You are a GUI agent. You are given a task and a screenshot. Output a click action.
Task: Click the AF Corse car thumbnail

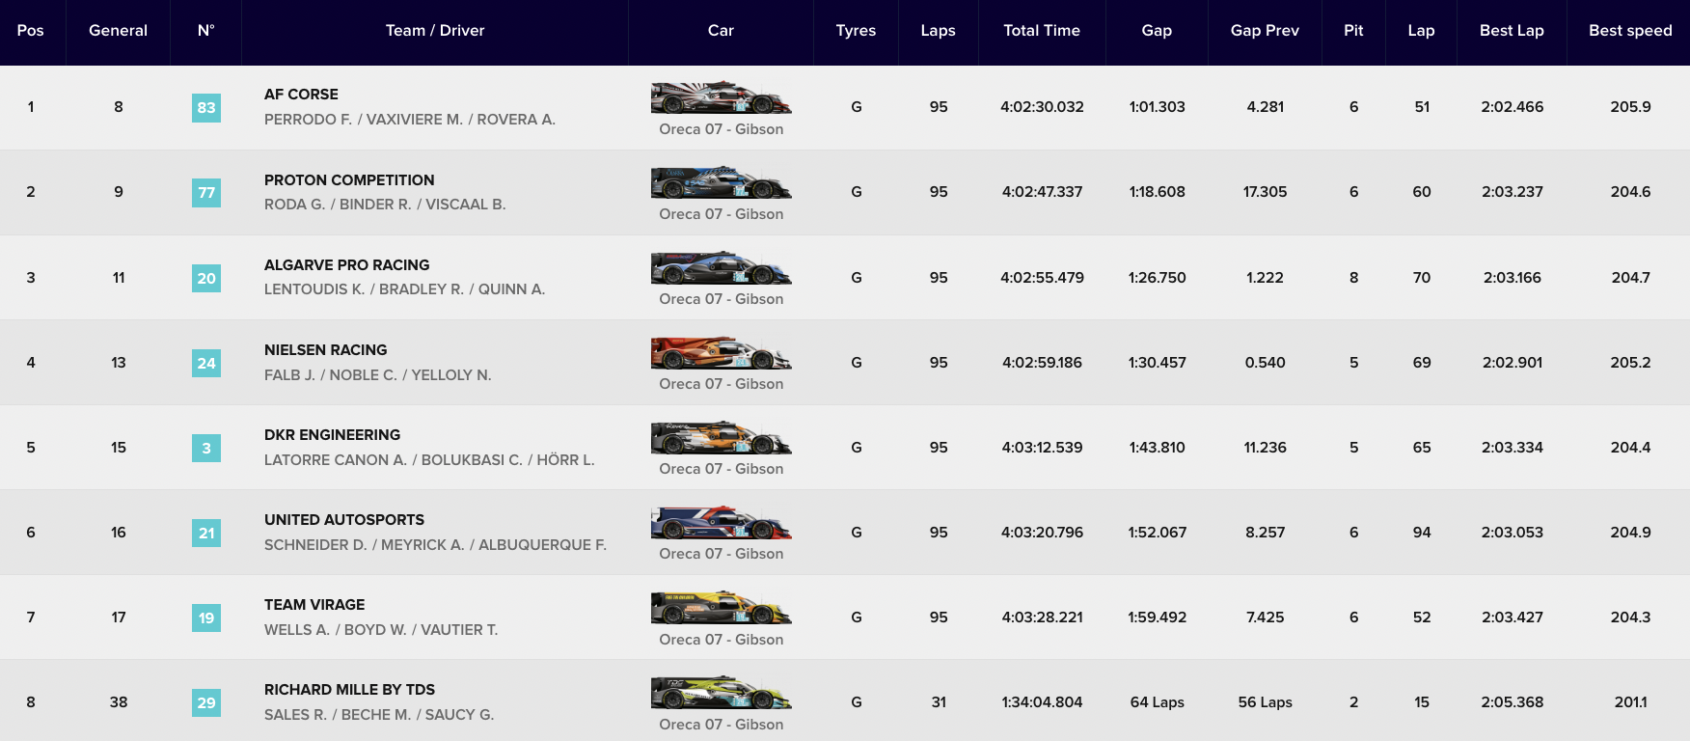point(722,97)
